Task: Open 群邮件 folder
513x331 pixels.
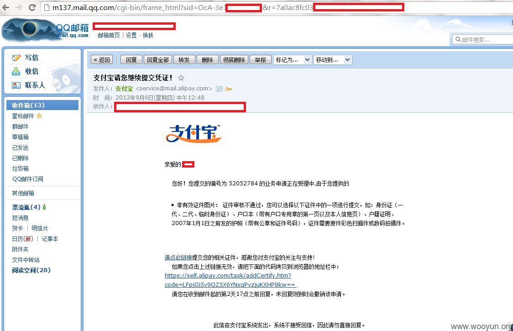Action: click(x=20, y=126)
